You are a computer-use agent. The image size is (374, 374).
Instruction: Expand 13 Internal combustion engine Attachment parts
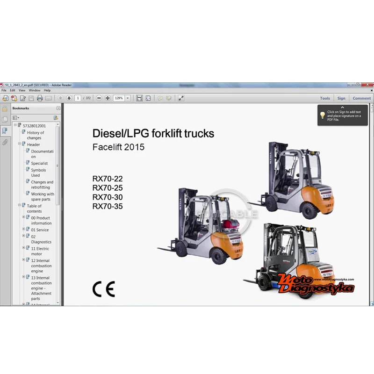(x=24, y=277)
